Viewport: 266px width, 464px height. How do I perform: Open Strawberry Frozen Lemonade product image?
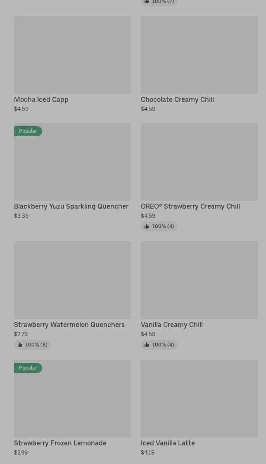[72, 402]
